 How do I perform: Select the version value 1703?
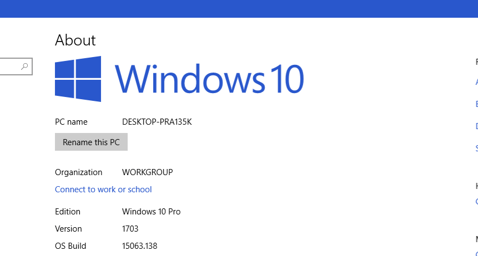pos(130,229)
